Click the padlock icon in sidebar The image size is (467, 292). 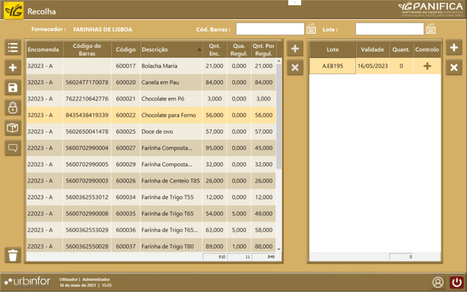point(13,108)
